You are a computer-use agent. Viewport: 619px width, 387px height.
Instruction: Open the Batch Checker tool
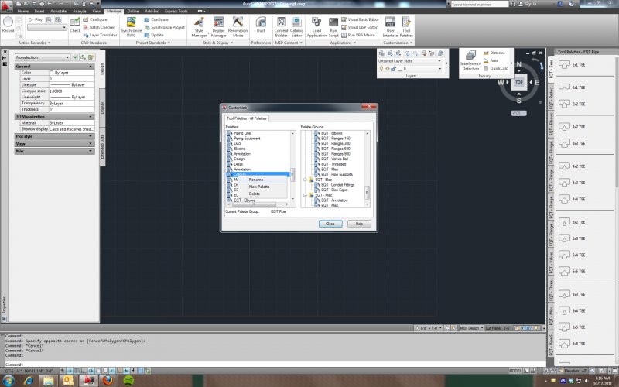coord(98,27)
